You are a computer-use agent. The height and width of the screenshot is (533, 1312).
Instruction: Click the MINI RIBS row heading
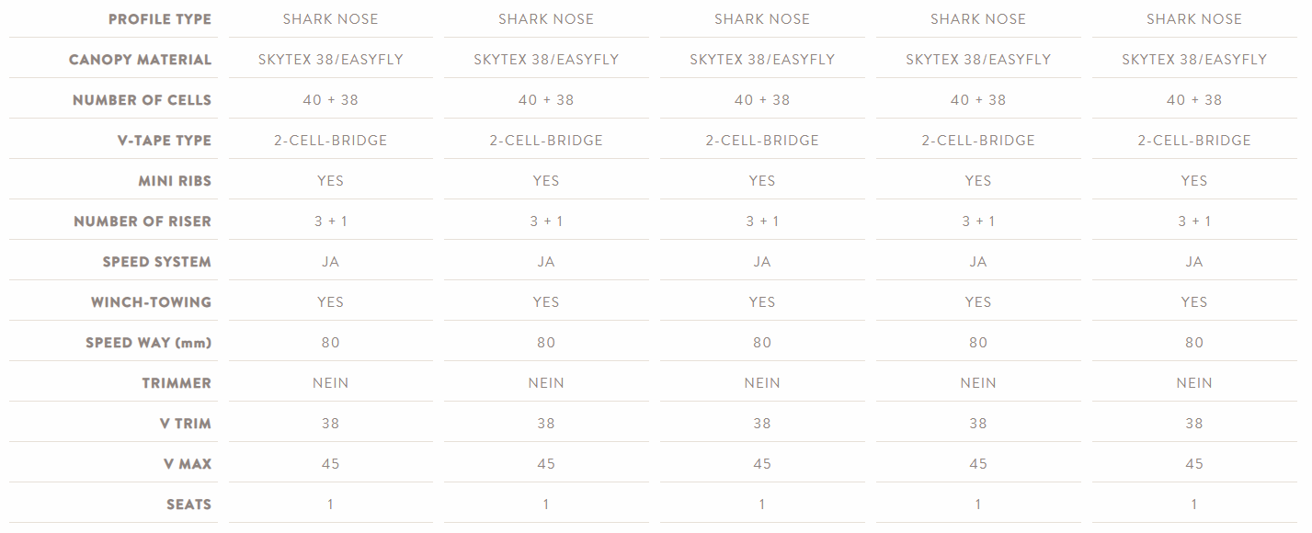coord(175,181)
